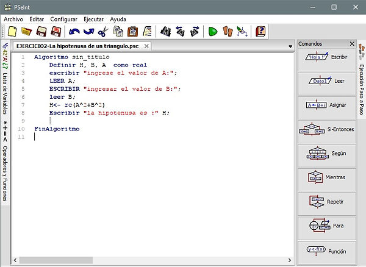Insert the Mientras loop command
The image size is (366, 267).
click(x=328, y=177)
